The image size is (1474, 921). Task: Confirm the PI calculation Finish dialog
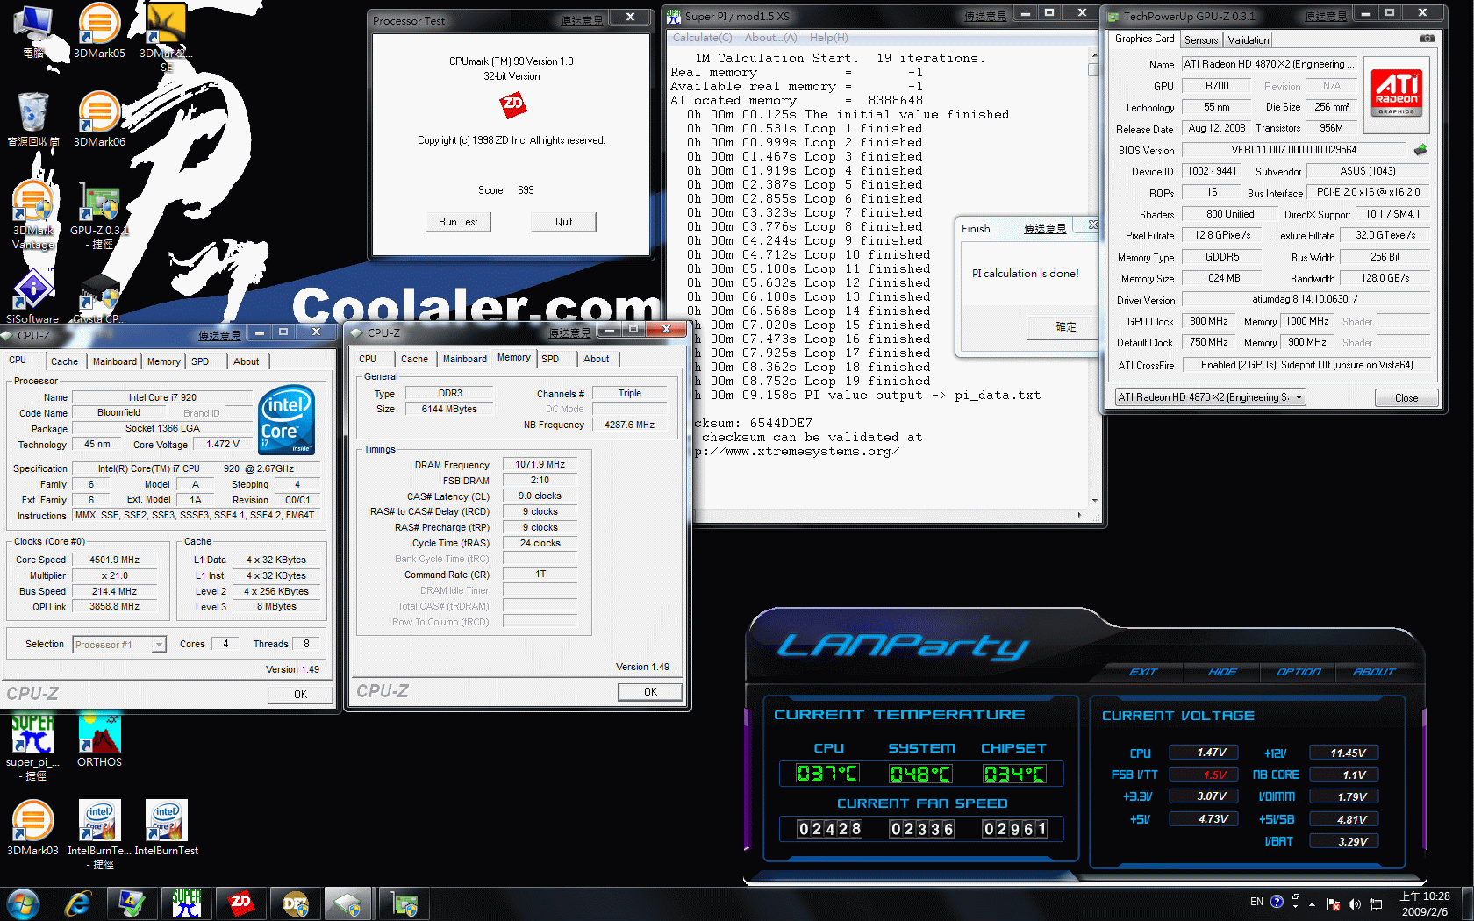point(1065,327)
